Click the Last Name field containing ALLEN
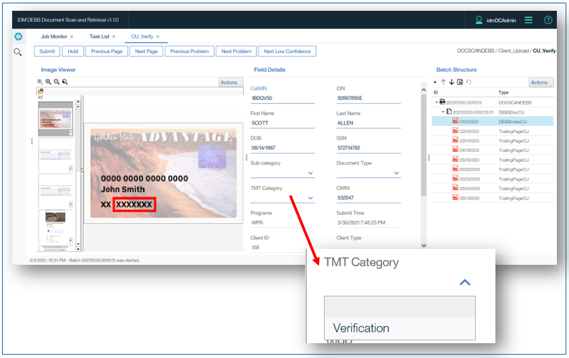This screenshot has height=358, width=569. (x=369, y=123)
